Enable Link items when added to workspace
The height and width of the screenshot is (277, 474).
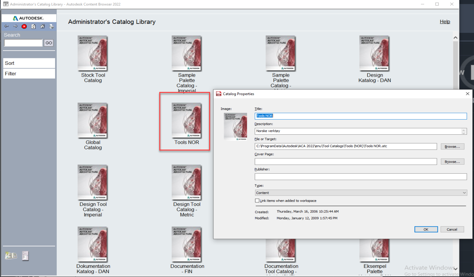point(257,200)
